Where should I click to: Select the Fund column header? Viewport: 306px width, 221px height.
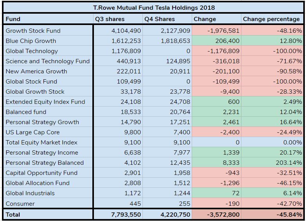(x=13, y=19)
